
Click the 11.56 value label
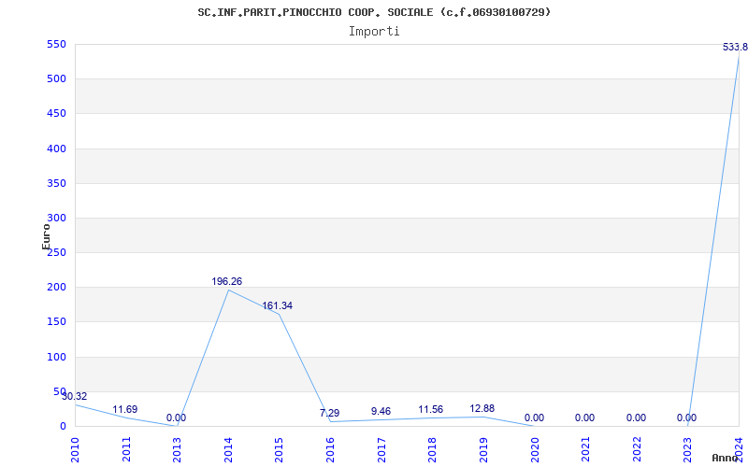[431, 409]
